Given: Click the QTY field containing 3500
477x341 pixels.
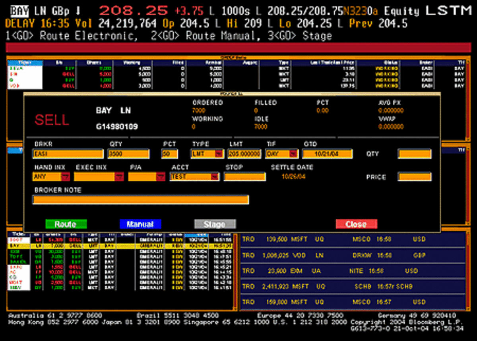Looking at the screenshot, I should tap(129, 154).
